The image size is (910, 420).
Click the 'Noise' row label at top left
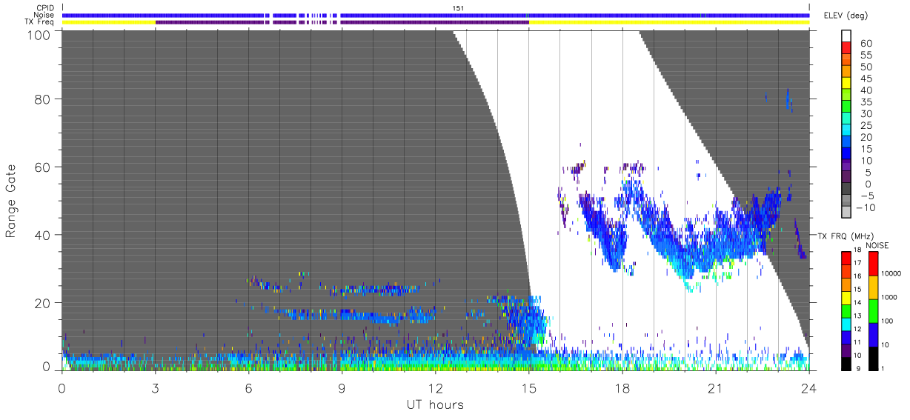click(43, 15)
